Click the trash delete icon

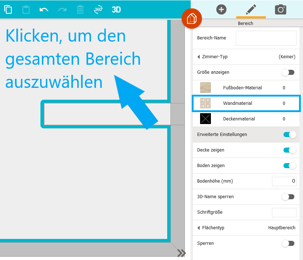[x=80, y=9]
